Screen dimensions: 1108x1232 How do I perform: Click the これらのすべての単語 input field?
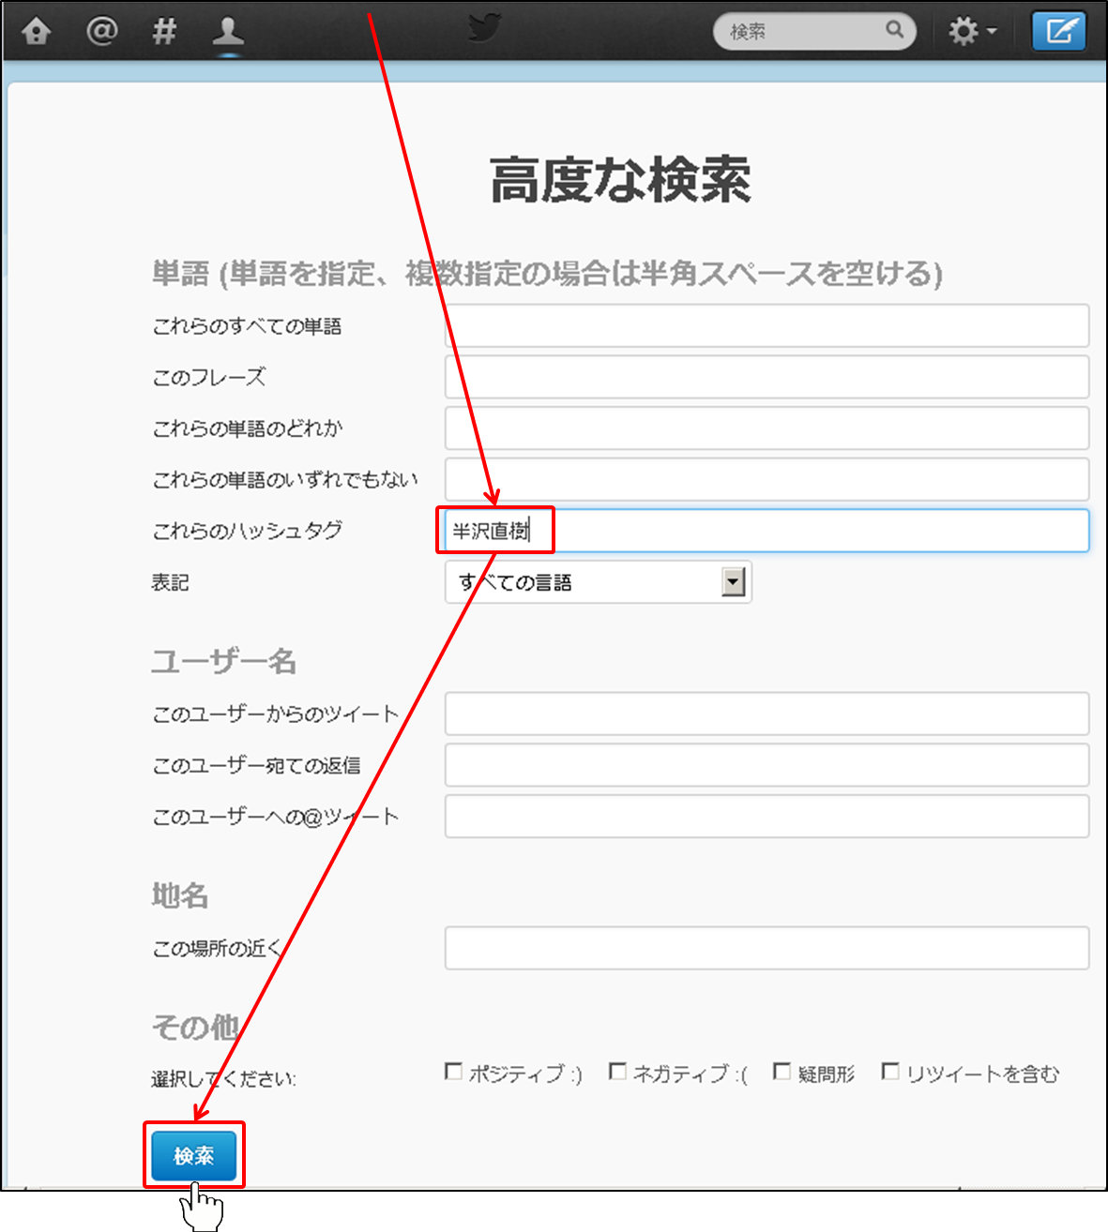766,326
